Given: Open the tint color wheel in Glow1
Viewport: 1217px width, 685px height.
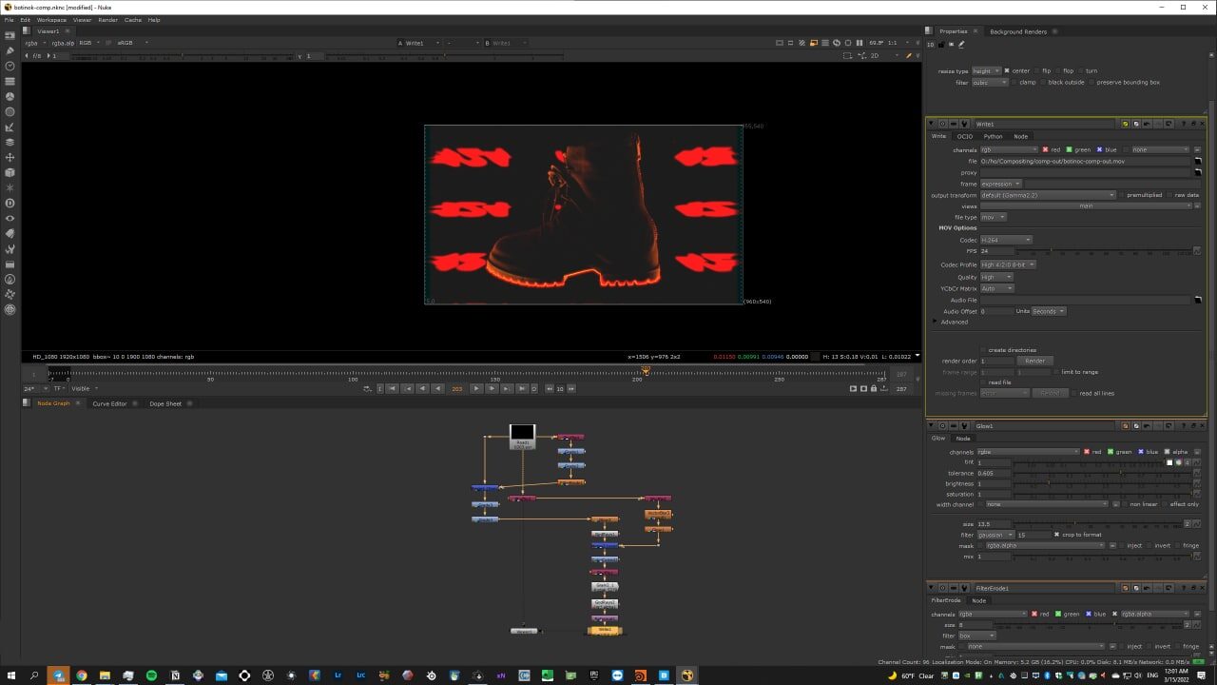Looking at the screenshot, I should [1178, 462].
